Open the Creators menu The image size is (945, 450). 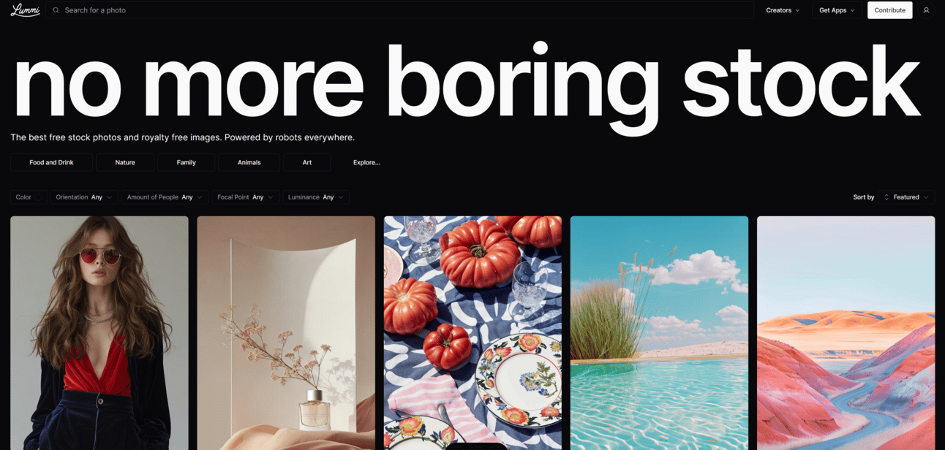coord(783,10)
